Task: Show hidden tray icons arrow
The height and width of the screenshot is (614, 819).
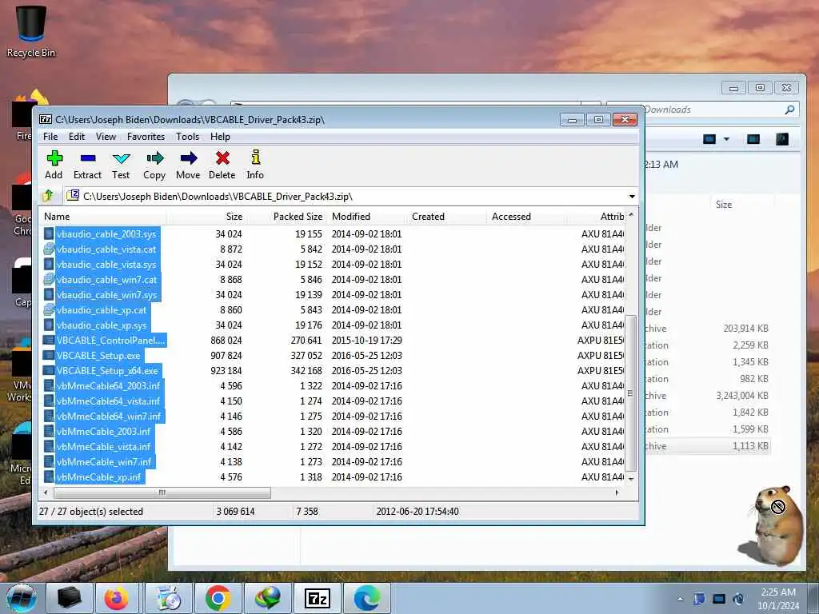Action: (x=680, y=599)
